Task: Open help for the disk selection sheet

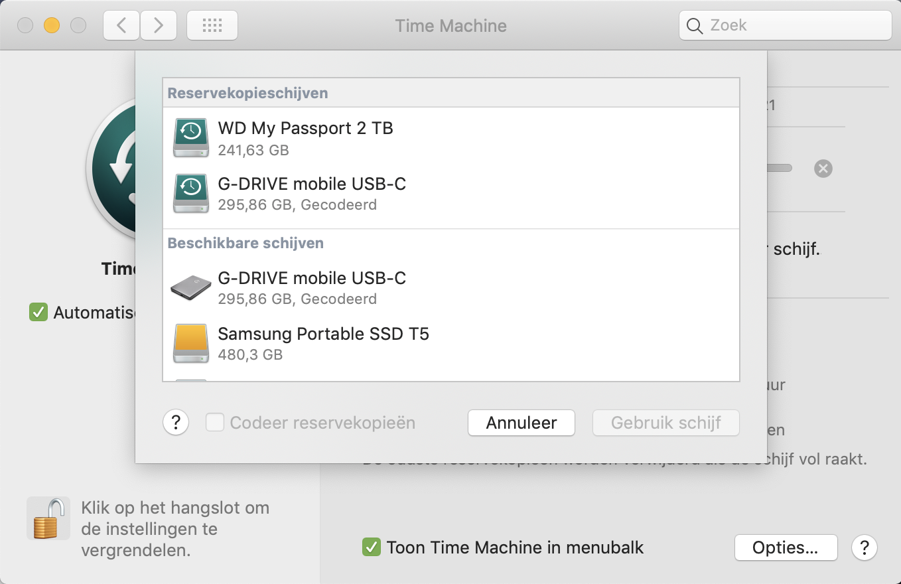Action: [x=176, y=422]
